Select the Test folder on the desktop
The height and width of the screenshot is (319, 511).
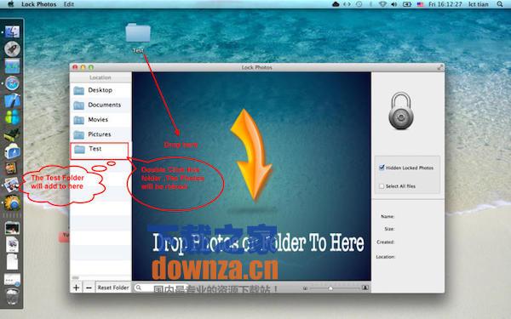click(x=138, y=37)
